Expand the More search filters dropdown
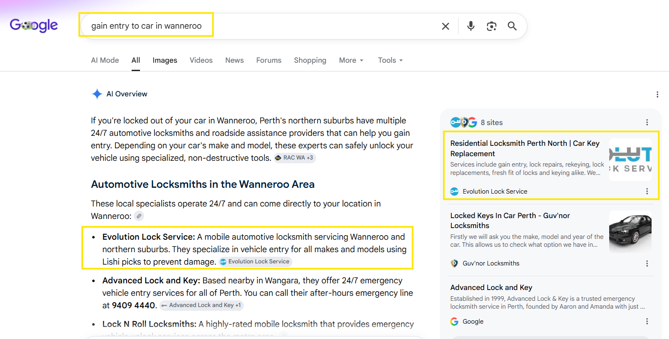This screenshot has height=339, width=669. point(351,60)
